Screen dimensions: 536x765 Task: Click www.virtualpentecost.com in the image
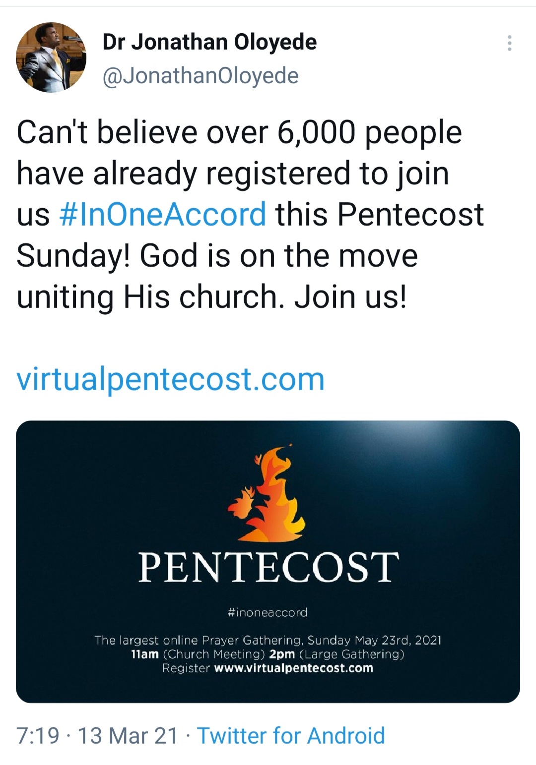tap(293, 668)
